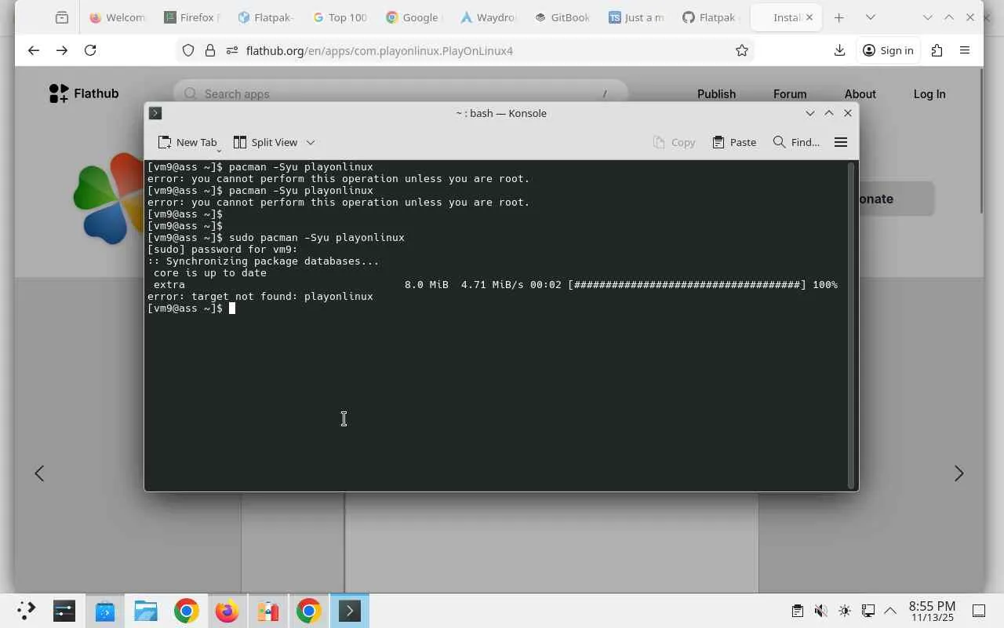Screen dimensions: 1004x628
Task: Open KDE application launcher
Action: click(26, 611)
